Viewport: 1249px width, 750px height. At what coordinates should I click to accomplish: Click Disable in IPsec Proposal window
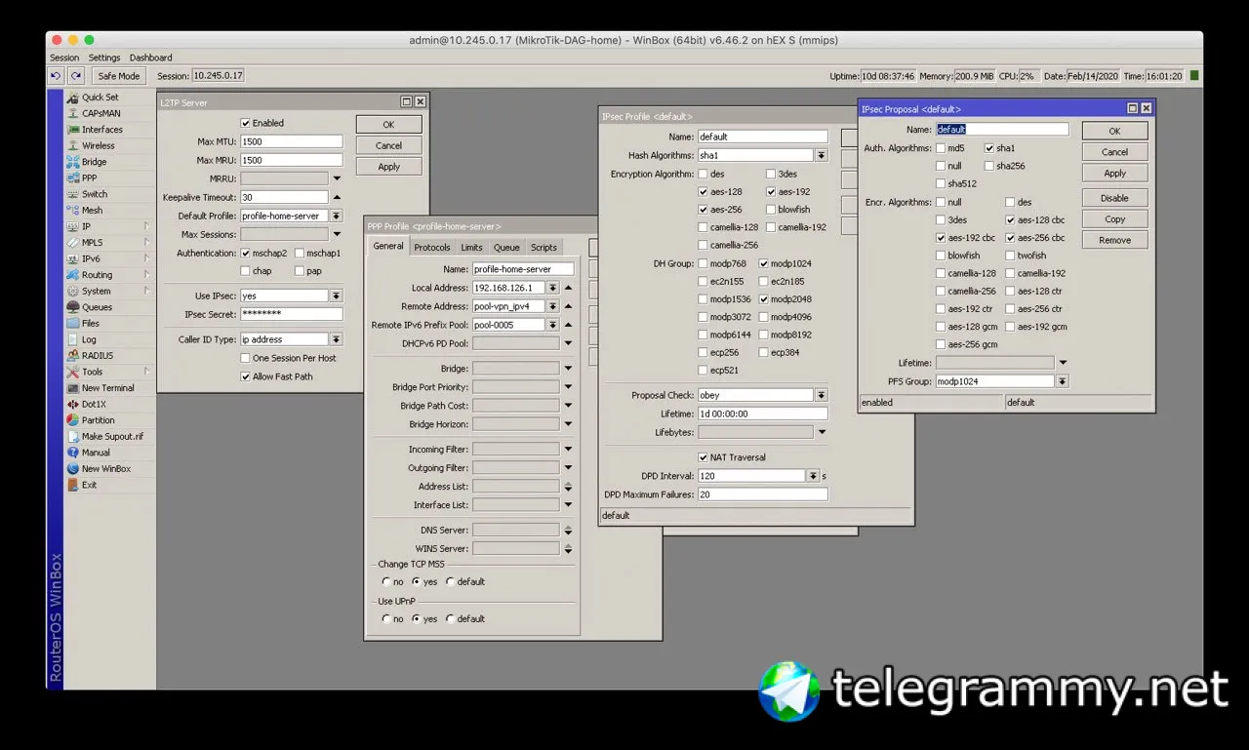point(1114,198)
